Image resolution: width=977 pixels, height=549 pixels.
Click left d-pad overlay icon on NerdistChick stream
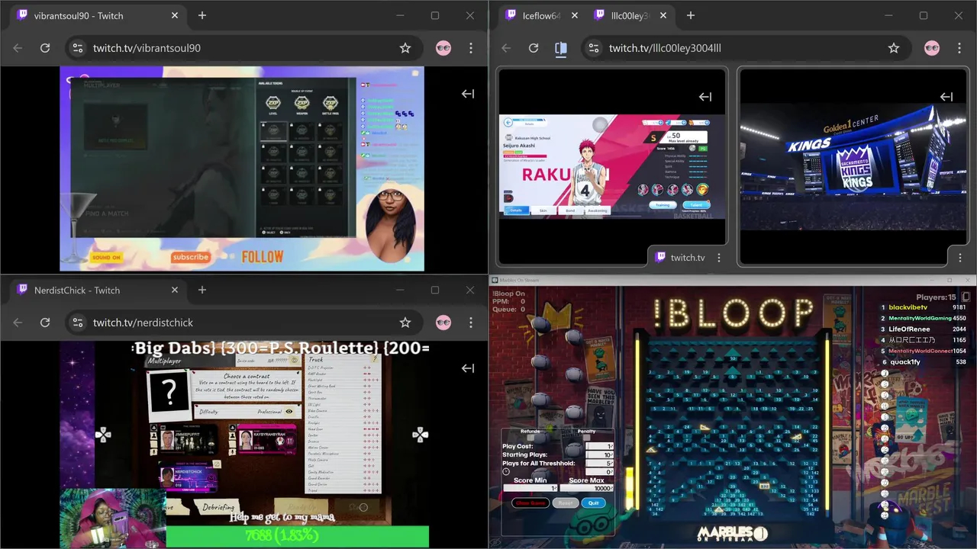pos(103,435)
